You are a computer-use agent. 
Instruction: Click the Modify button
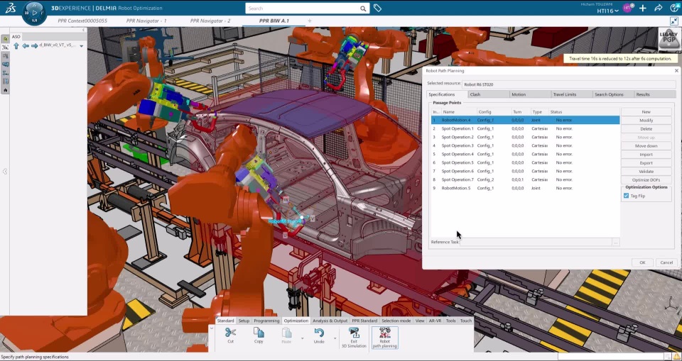(646, 121)
